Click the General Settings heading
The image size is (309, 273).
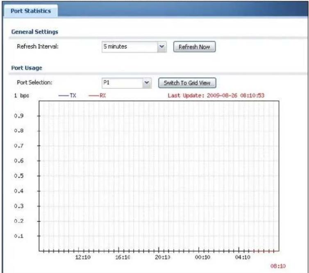pos(35,32)
